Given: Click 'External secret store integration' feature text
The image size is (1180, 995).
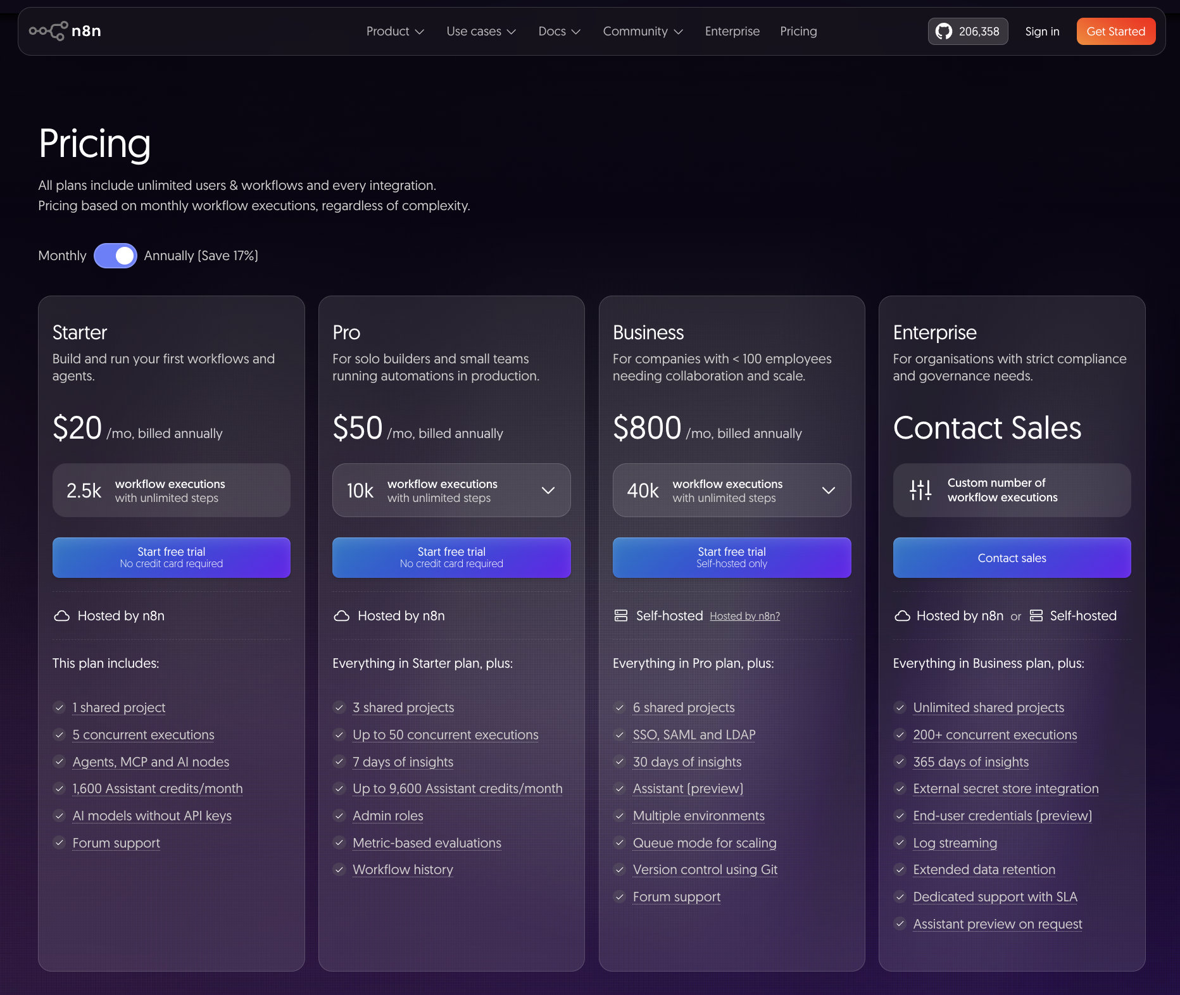Looking at the screenshot, I should [1006, 789].
